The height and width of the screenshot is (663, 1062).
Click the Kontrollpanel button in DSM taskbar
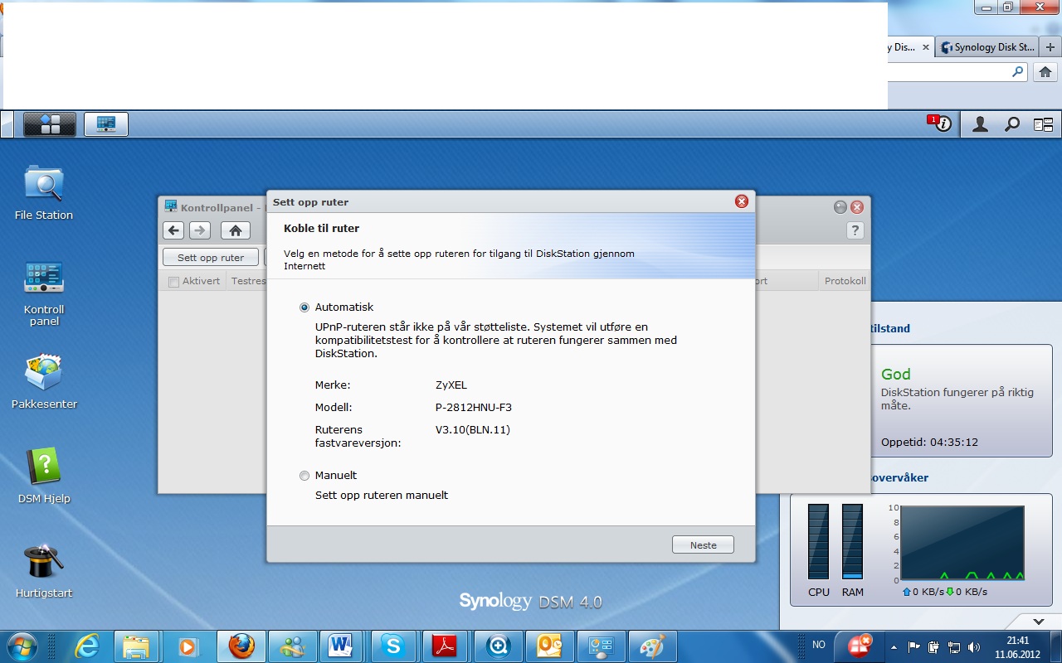(x=106, y=124)
